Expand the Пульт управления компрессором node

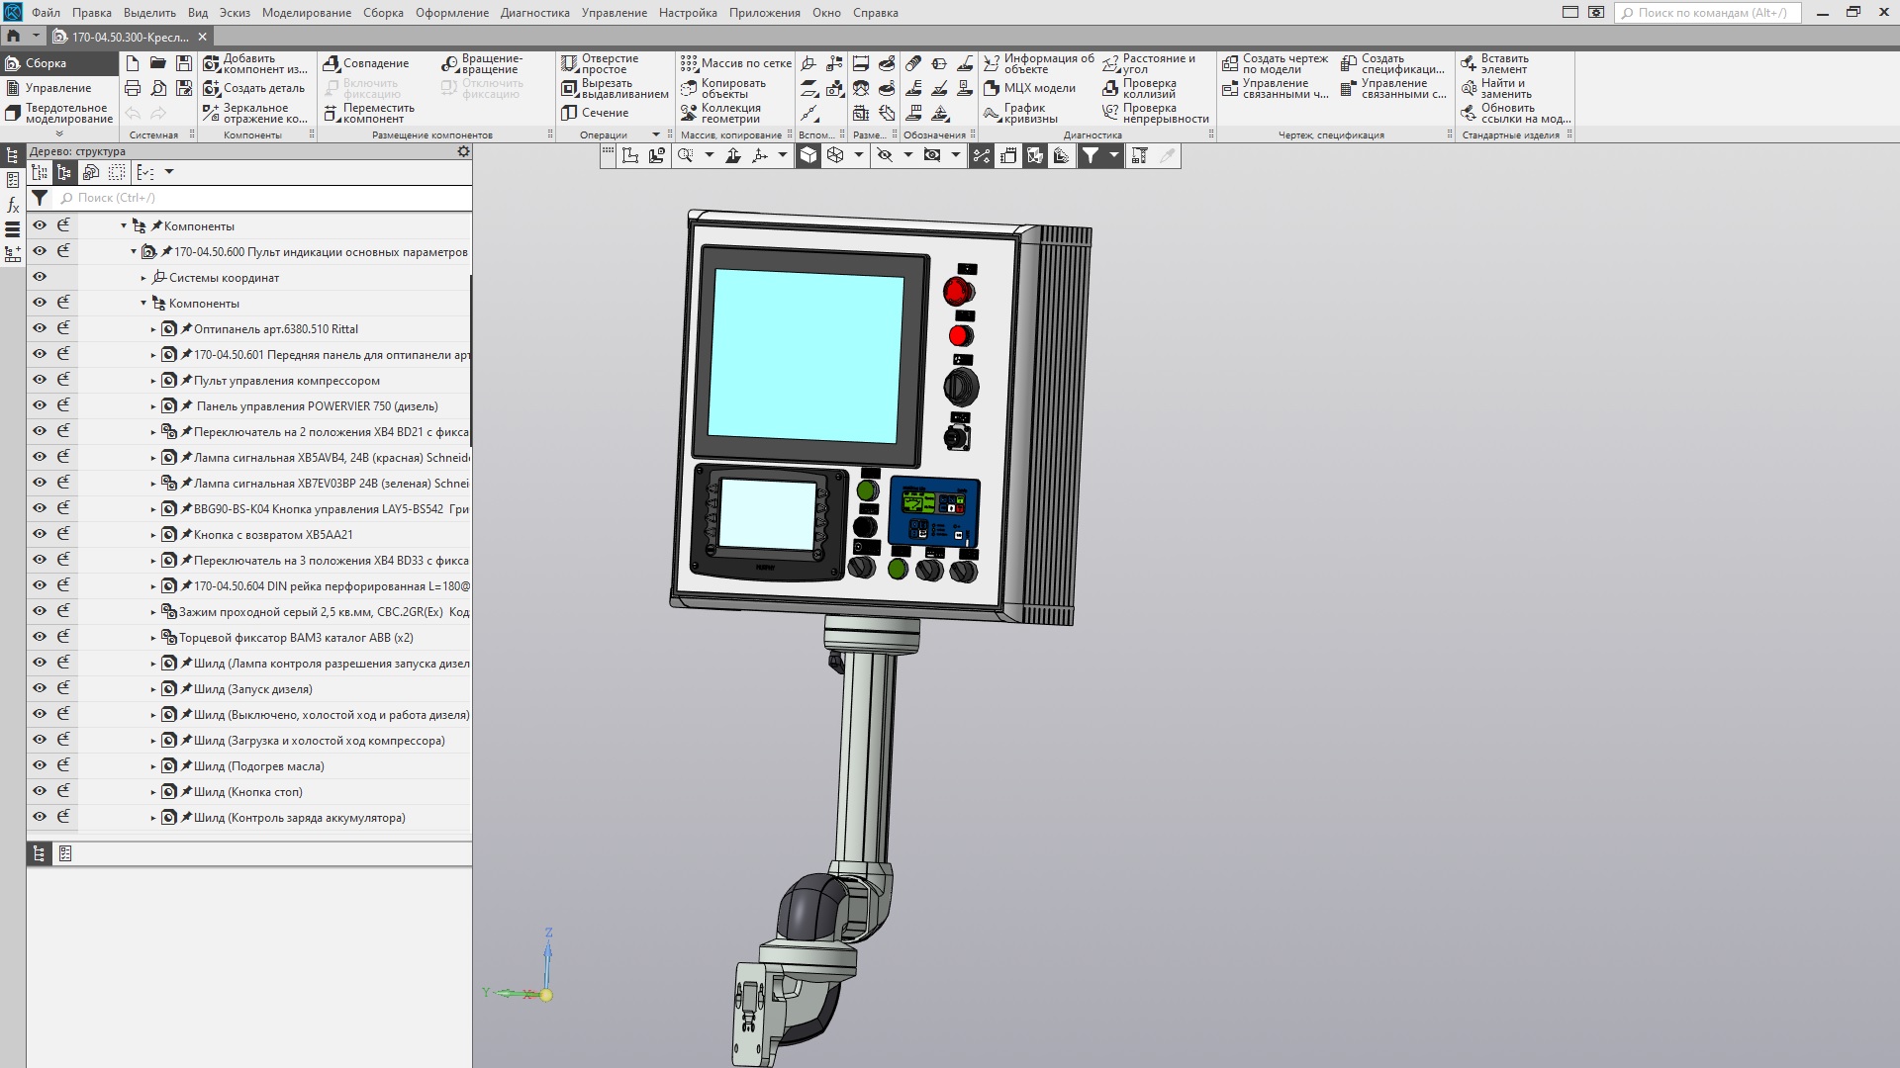pos(153,381)
